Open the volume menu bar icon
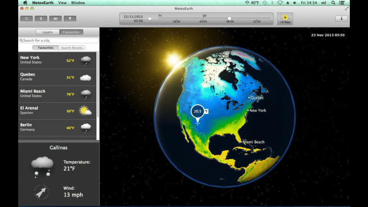368x207 pixels. tap(295, 3)
